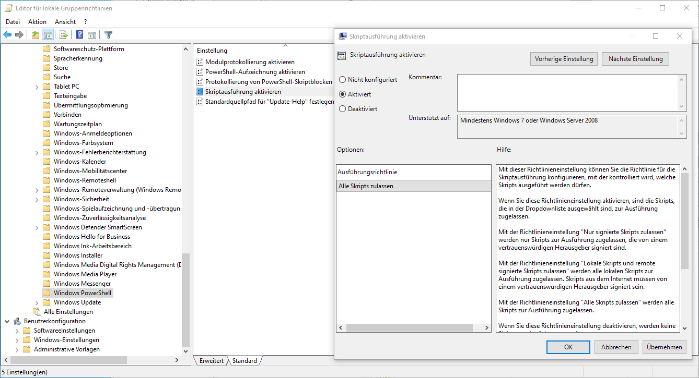Screen dimensions: 699x378
Task: Click the filter funnel icon
Action: pos(108,35)
